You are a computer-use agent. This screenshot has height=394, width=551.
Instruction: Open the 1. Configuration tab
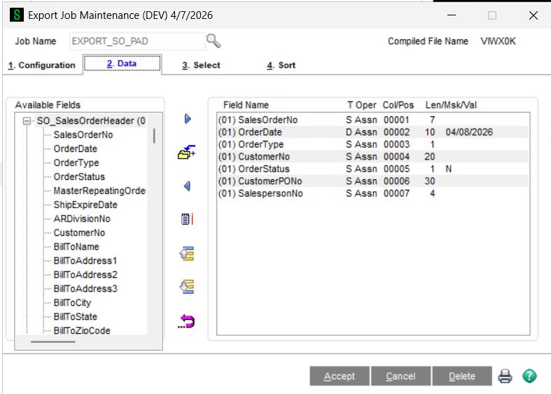pyautogui.click(x=42, y=65)
